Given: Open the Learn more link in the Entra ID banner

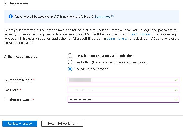Looking at the screenshot, I should (x=103, y=17).
